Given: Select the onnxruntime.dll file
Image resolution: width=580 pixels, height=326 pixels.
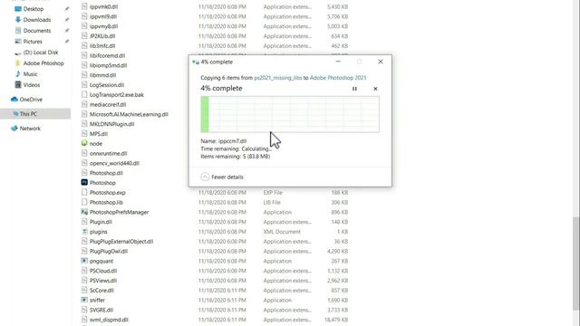Looking at the screenshot, I should point(108,153).
